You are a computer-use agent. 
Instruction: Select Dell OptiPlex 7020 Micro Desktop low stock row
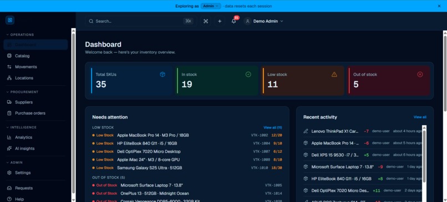pyautogui.click(x=187, y=152)
